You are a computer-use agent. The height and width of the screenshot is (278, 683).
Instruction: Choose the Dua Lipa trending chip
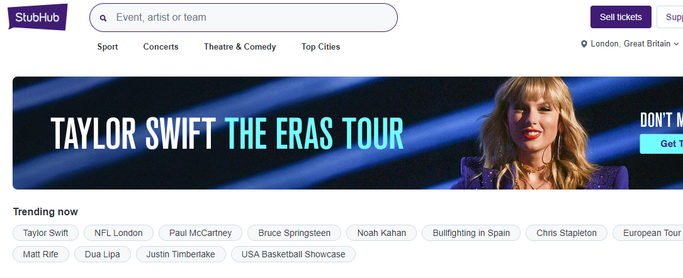tap(102, 254)
